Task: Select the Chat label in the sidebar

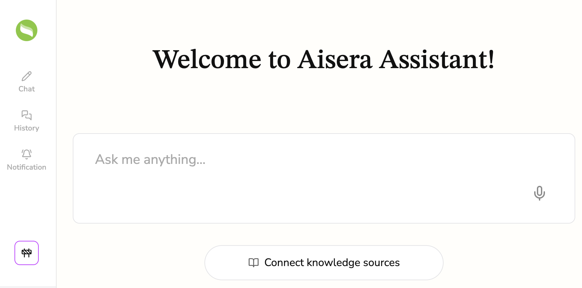Action: (27, 89)
